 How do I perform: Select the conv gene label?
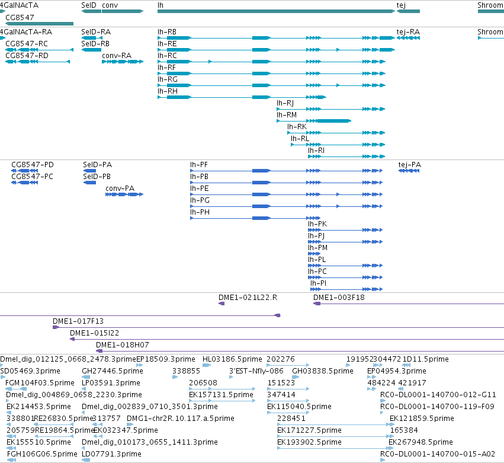[110, 5]
